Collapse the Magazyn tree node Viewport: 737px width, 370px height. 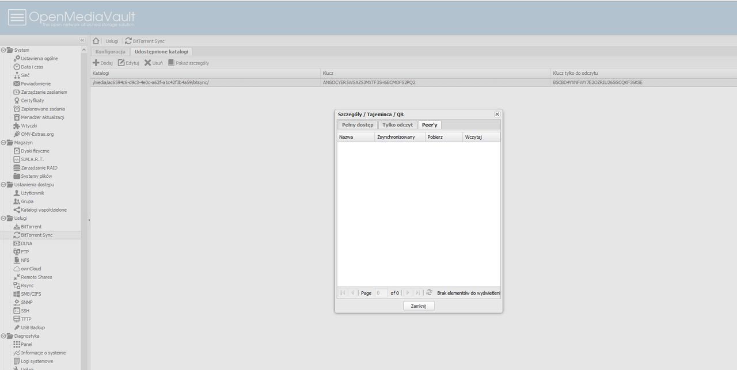(3, 142)
